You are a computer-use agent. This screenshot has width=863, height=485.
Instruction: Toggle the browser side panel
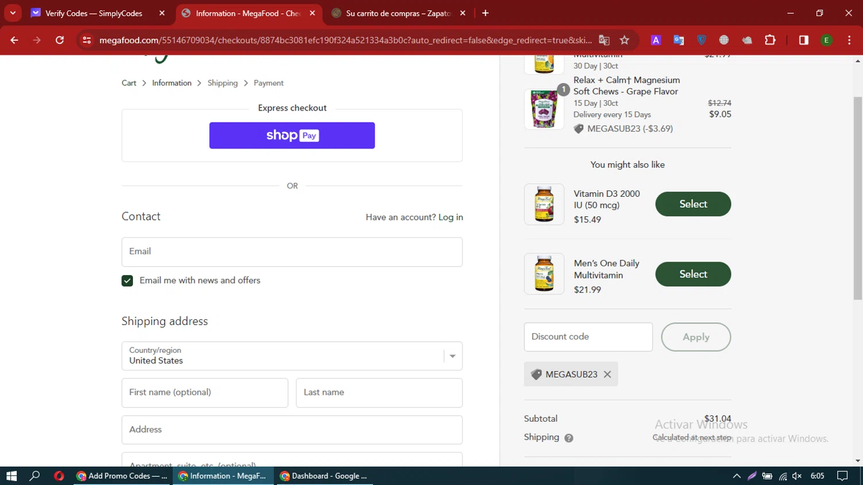(804, 40)
